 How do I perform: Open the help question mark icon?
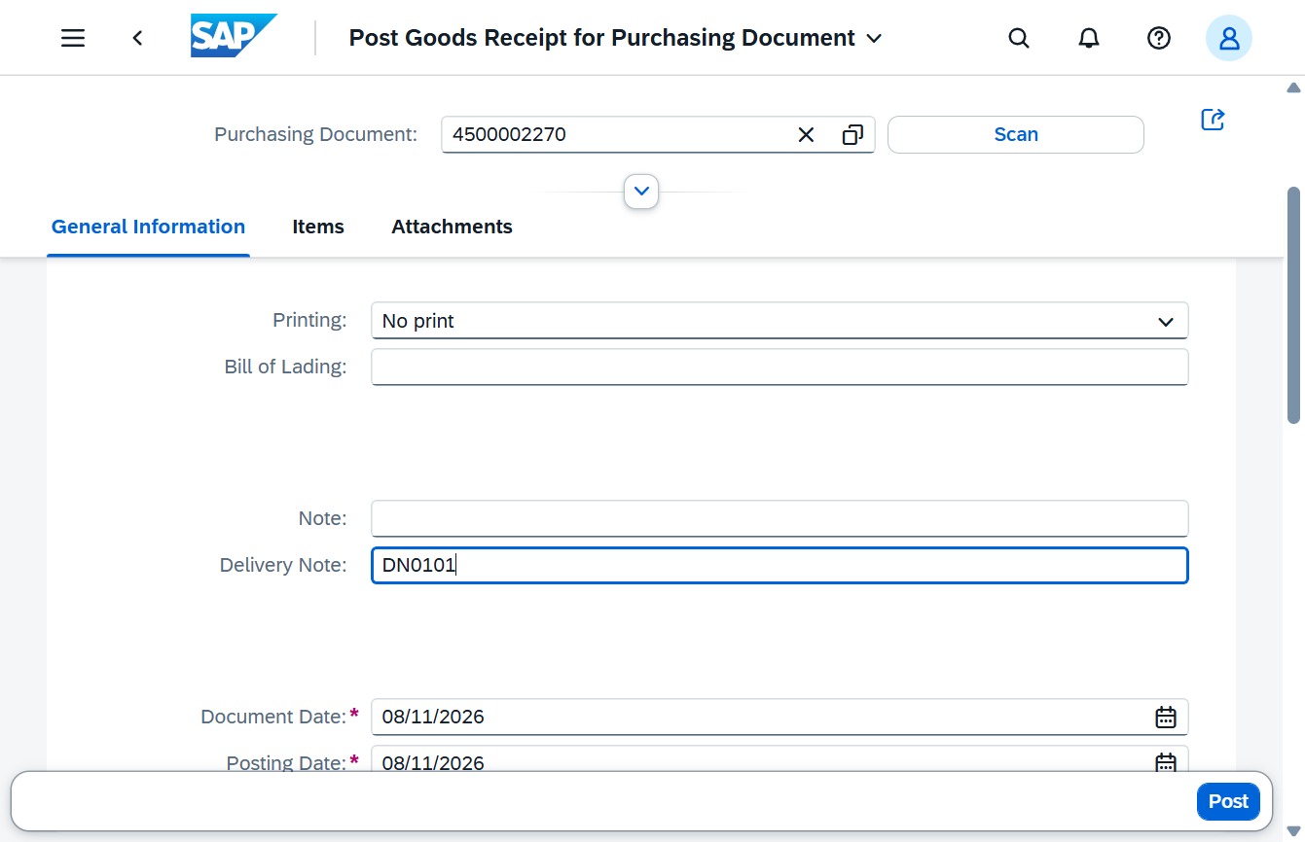coord(1158,38)
